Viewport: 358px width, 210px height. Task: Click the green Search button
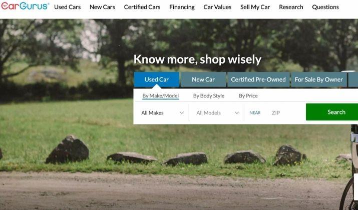(x=332, y=112)
